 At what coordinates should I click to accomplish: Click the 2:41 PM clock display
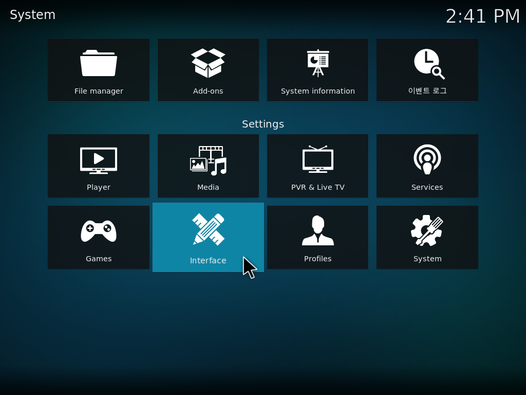point(482,16)
